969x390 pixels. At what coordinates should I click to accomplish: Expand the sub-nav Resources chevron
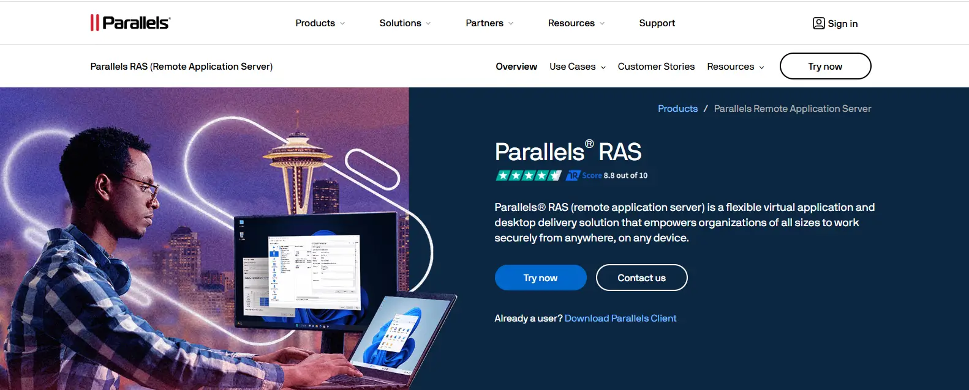(762, 67)
